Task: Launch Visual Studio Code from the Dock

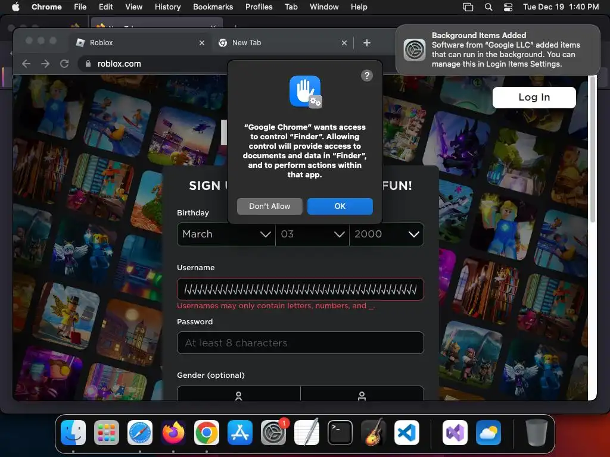Action: 407,433
